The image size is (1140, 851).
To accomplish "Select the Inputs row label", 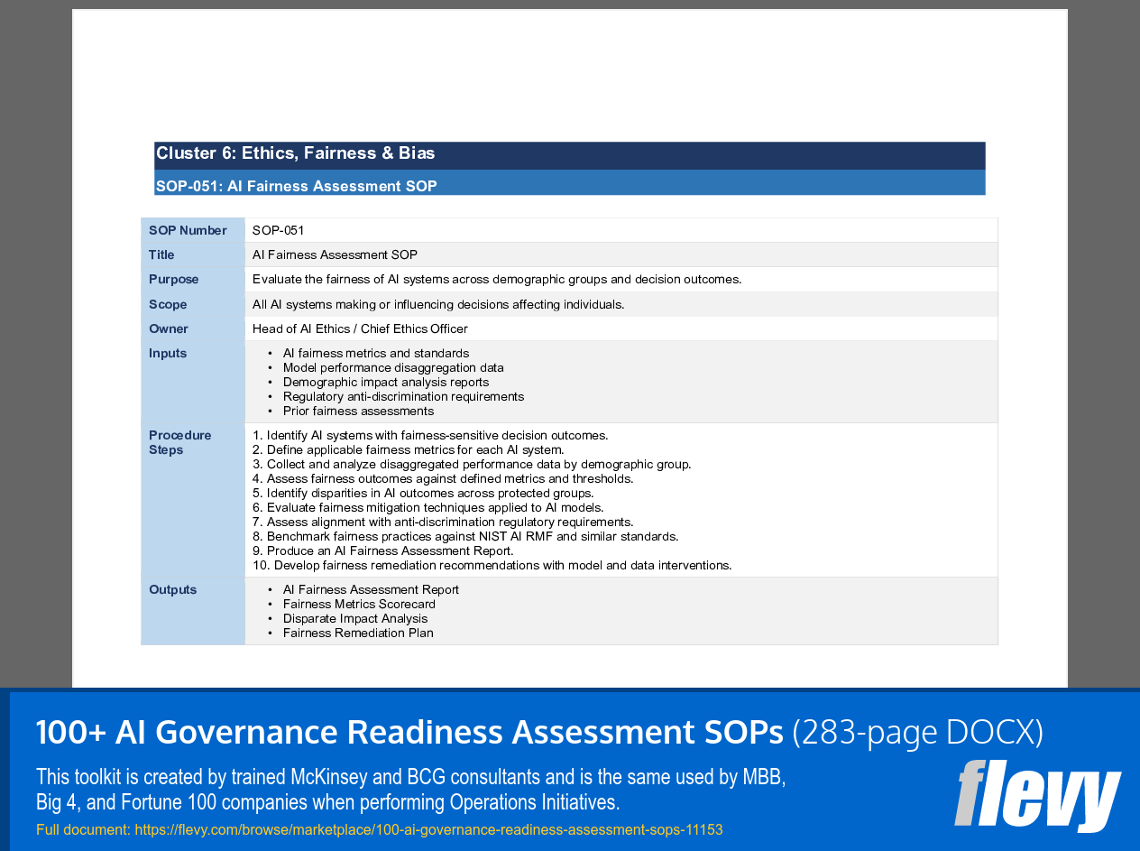I will (x=168, y=353).
